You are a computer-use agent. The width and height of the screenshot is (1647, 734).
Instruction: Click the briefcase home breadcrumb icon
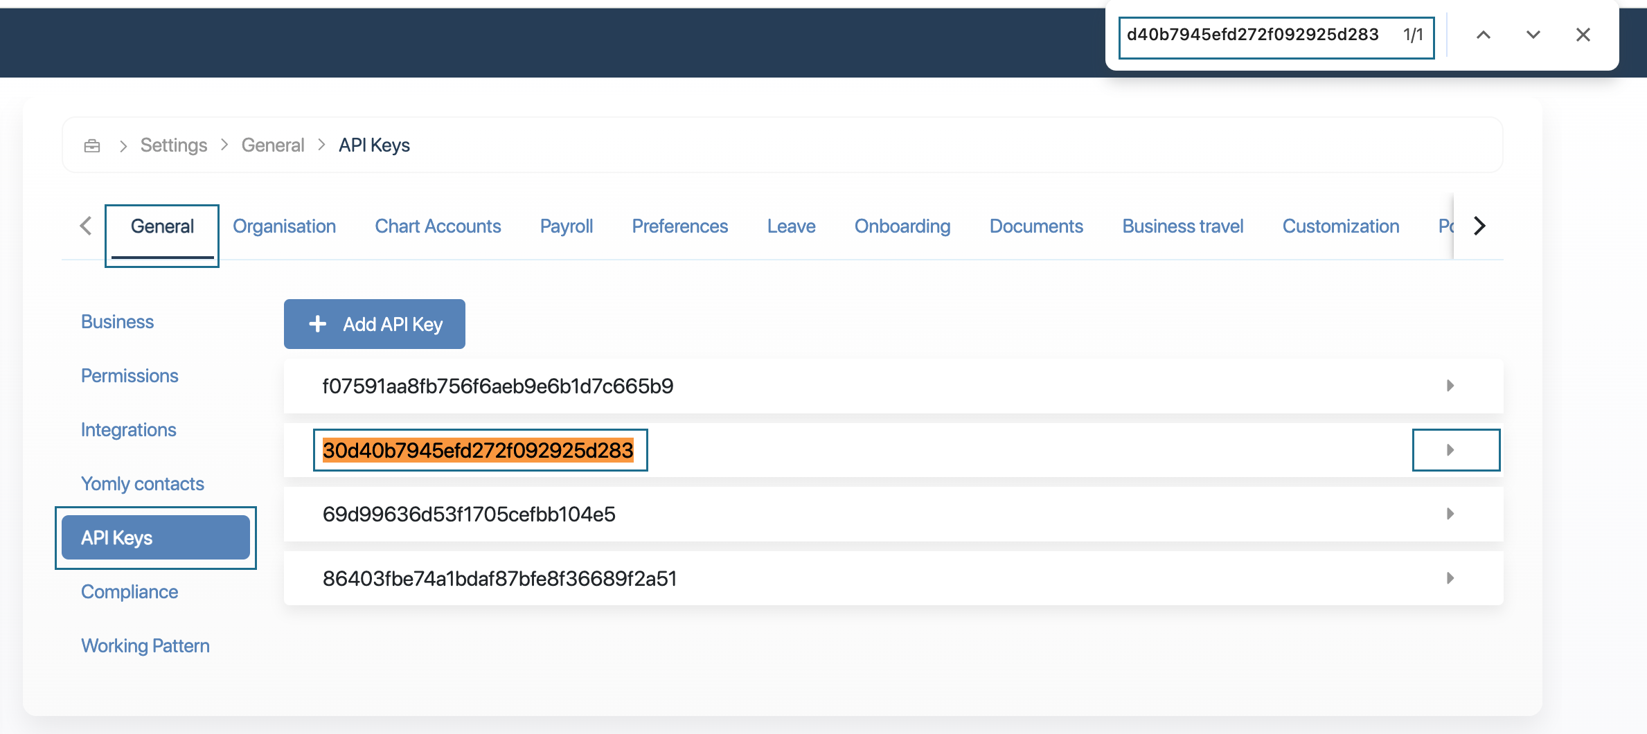[91, 145]
